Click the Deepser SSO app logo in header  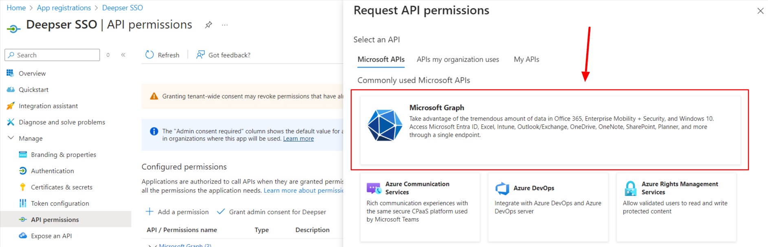pyautogui.click(x=13, y=28)
